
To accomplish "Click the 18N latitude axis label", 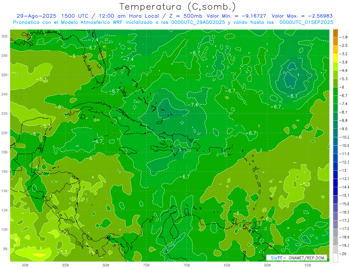I will [5, 152].
